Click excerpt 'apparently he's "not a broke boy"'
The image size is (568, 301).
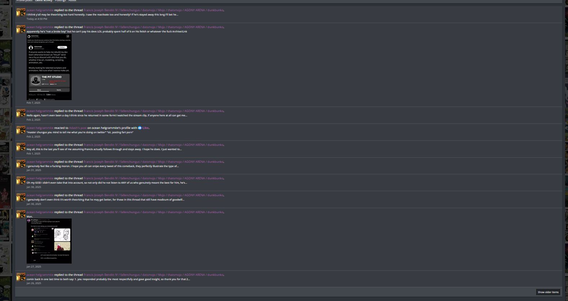pyautogui.click(x=107, y=31)
